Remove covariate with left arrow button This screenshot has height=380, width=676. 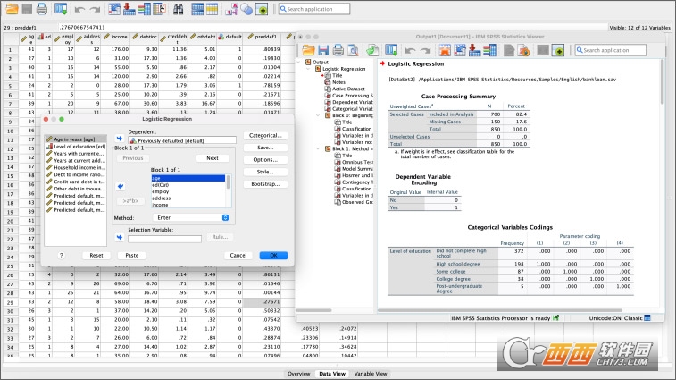121,187
